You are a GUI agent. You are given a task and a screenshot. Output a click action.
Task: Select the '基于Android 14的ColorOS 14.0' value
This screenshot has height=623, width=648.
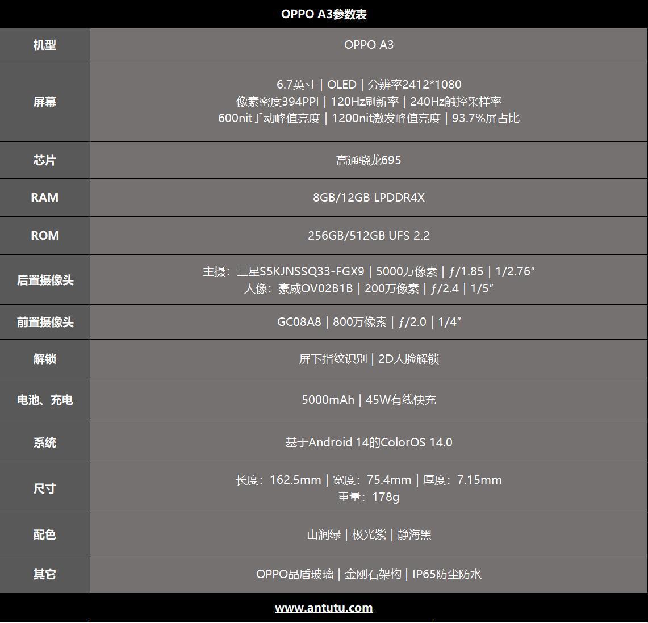click(369, 442)
